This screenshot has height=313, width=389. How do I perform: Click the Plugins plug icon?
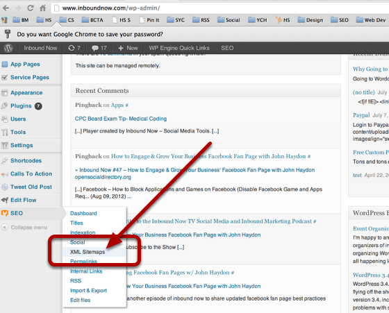5,105
